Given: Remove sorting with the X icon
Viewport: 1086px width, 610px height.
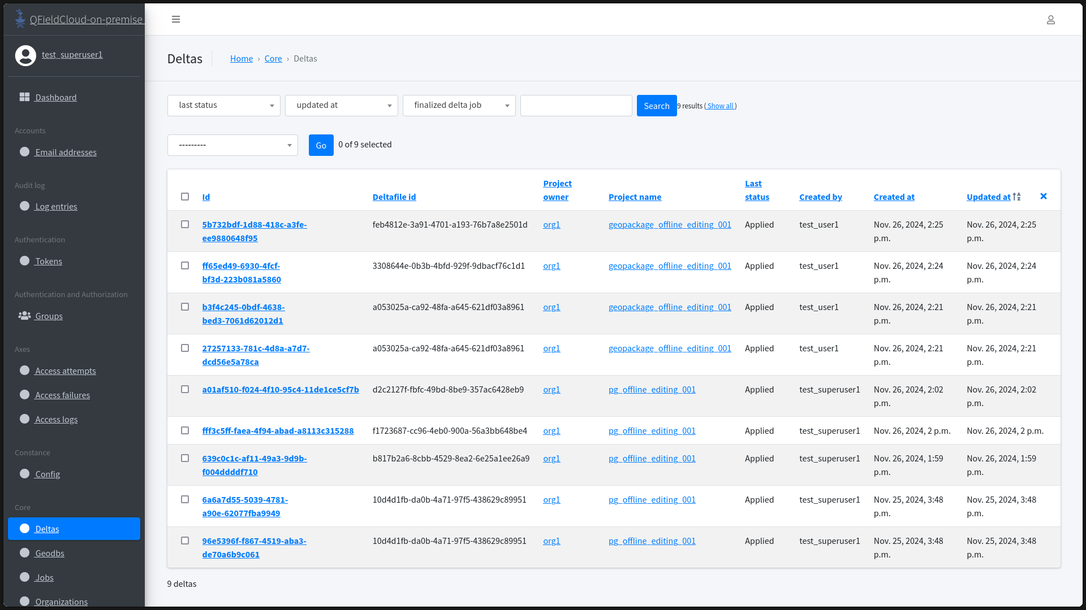Looking at the screenshot, I should click(1044, 197).
